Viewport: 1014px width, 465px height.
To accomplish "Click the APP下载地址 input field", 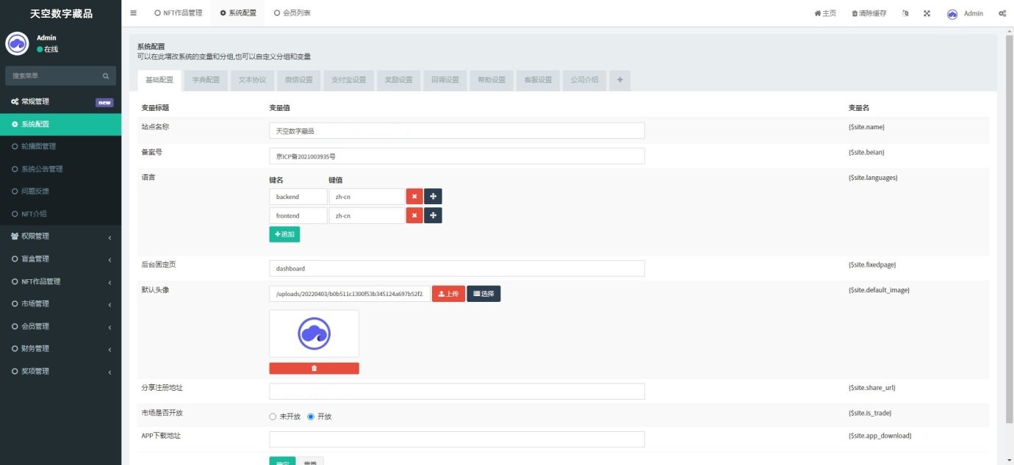I will (x=457, y=439).
